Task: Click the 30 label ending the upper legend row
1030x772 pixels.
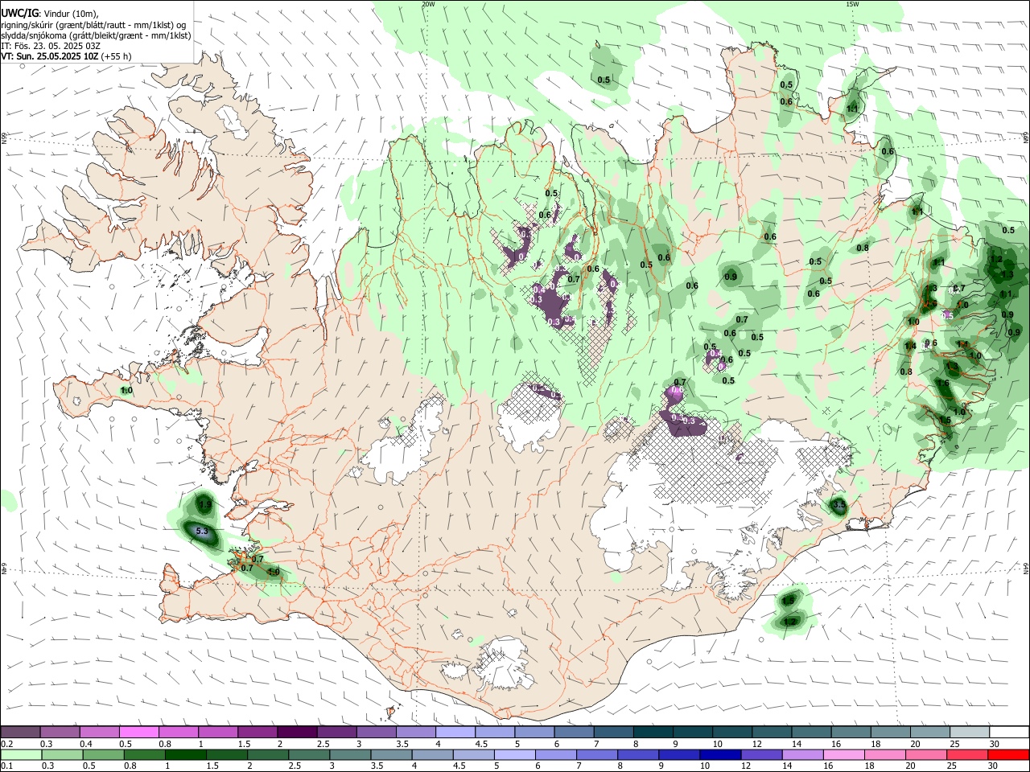Action: [x=995, y=744]
